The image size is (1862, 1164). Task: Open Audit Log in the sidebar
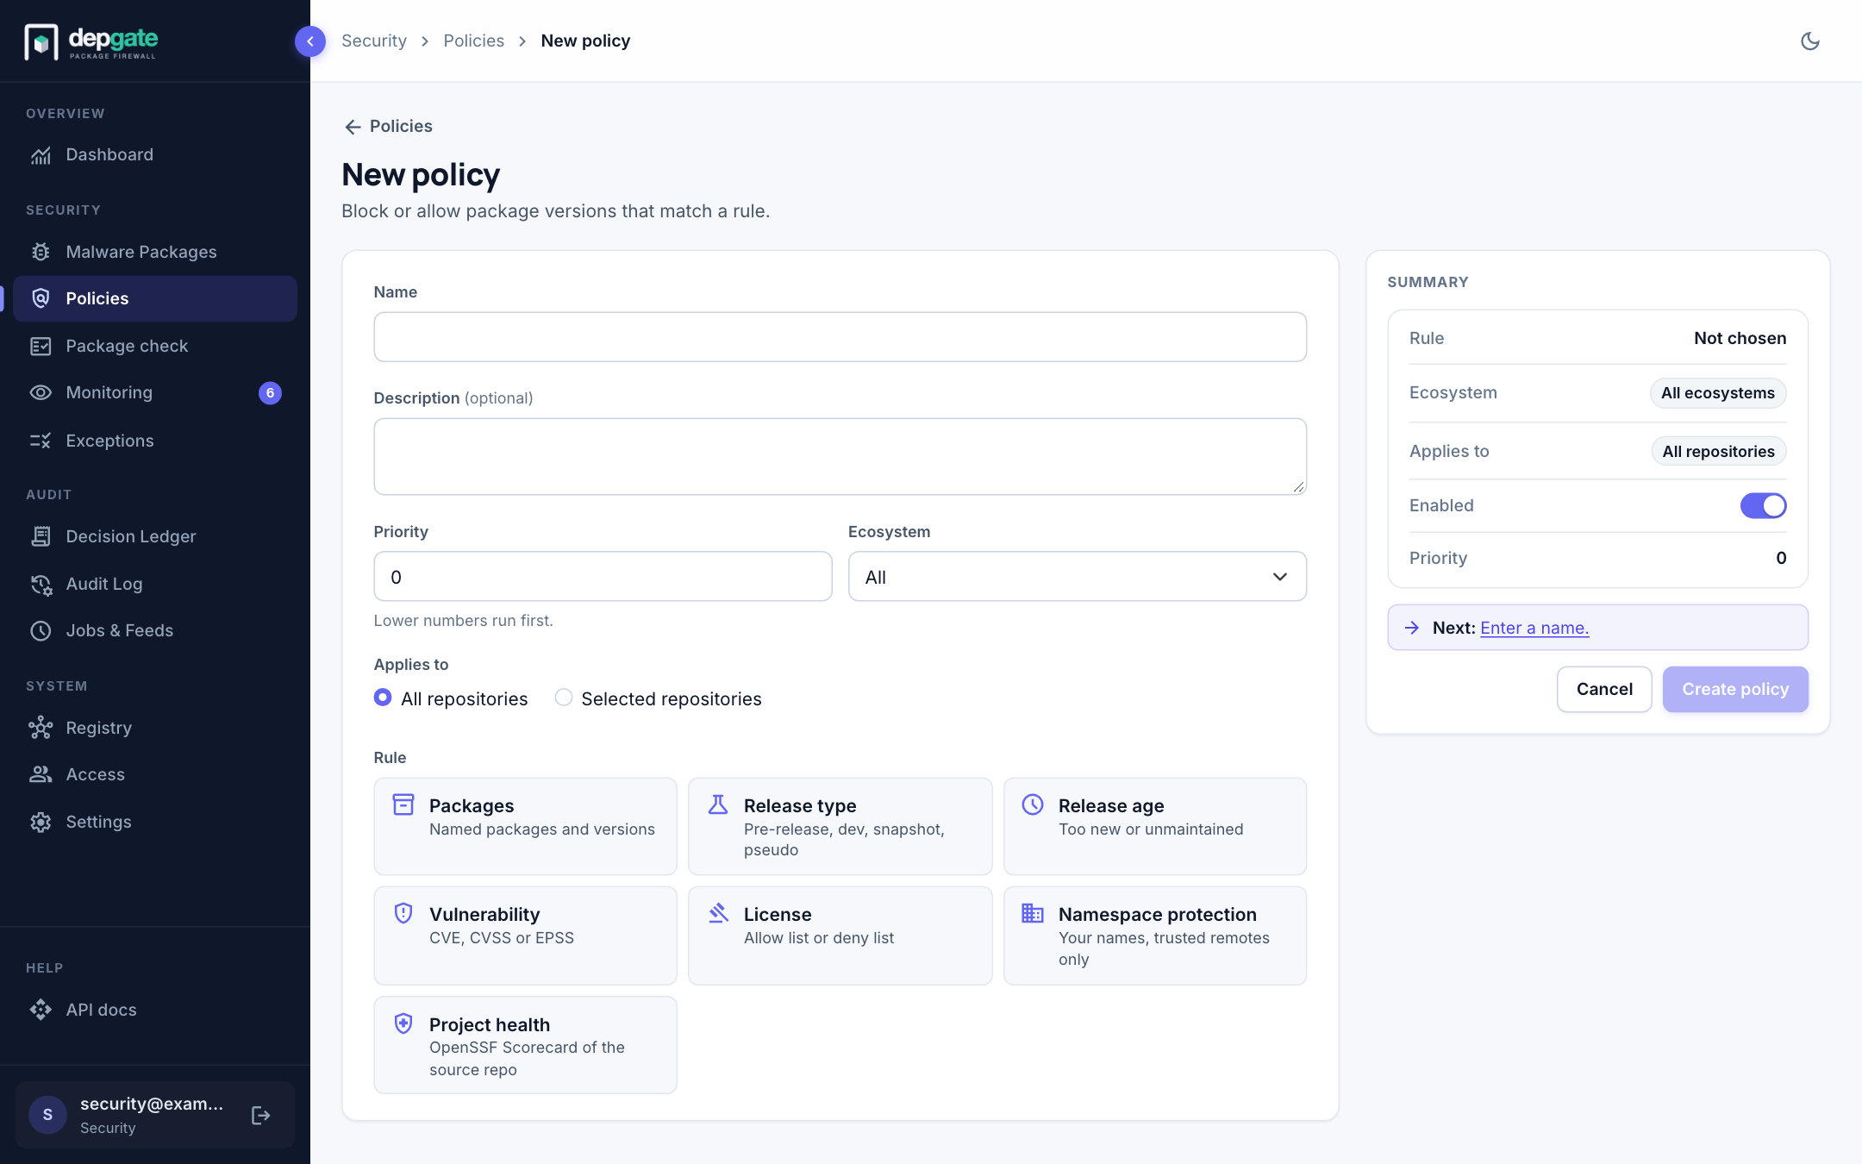click(155, 584)
